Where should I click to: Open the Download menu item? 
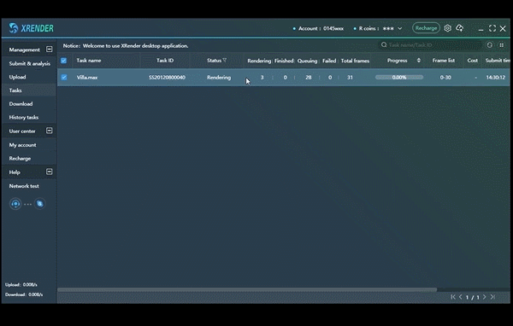(x=21, y=104)
